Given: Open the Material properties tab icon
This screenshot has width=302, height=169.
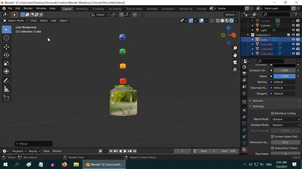Looking at the screenshot, I should [244, 150].
